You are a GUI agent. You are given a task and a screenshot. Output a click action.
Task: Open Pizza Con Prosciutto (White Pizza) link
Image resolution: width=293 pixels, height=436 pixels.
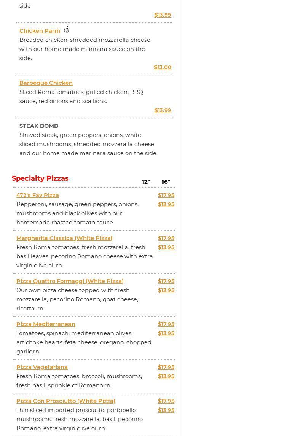pos(66,401)
